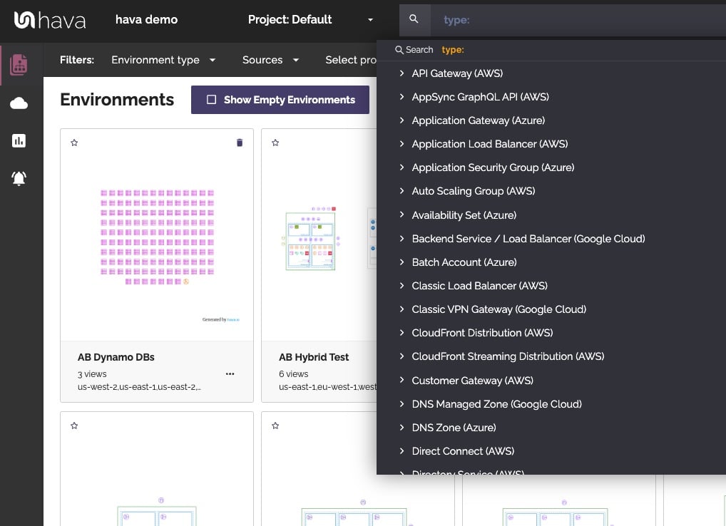Click the Hava logo in the top bar
726x526 pixels.
(x=49, y=20)
